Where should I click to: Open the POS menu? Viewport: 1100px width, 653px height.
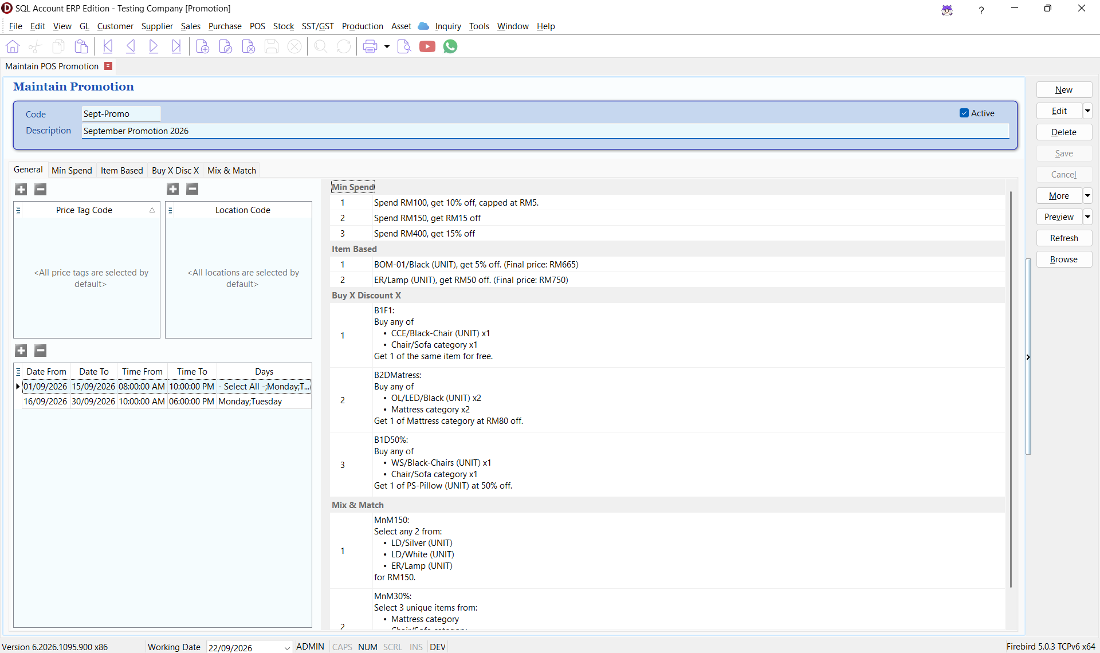point(257,26)
